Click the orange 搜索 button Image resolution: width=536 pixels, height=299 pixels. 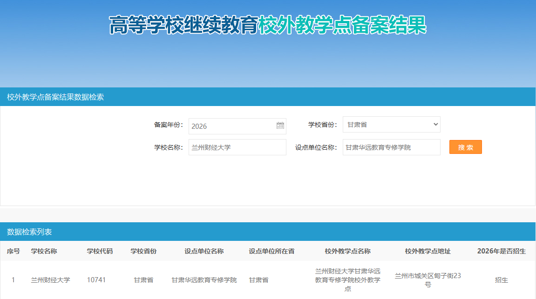(465, 147)
